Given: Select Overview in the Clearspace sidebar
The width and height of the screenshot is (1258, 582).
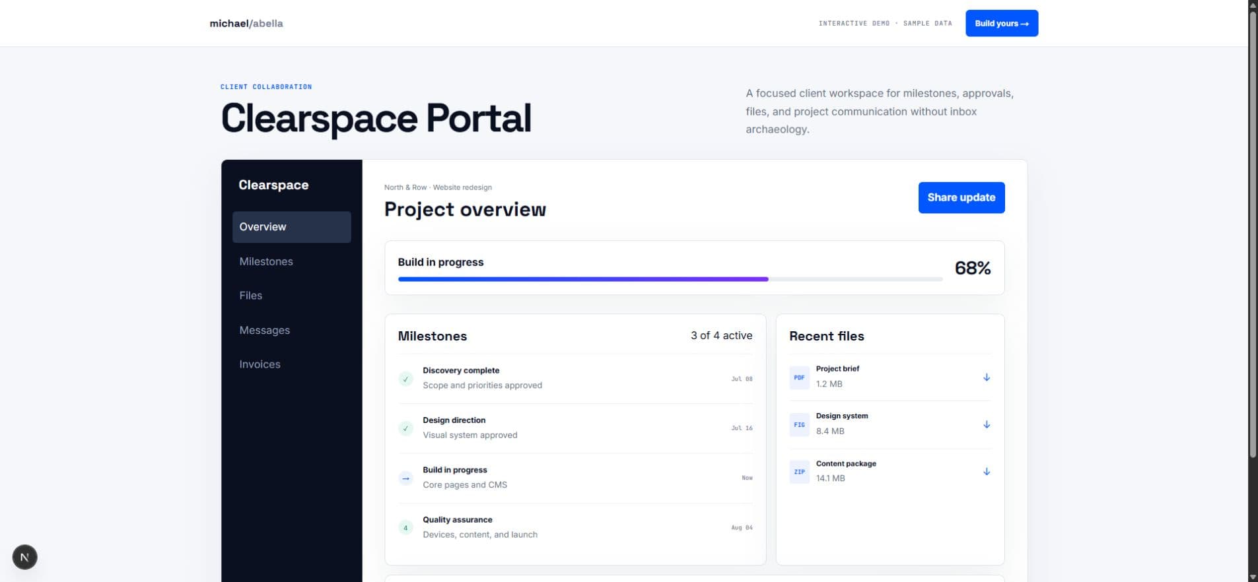Looking at the screenshot, I should pos(291,227).
